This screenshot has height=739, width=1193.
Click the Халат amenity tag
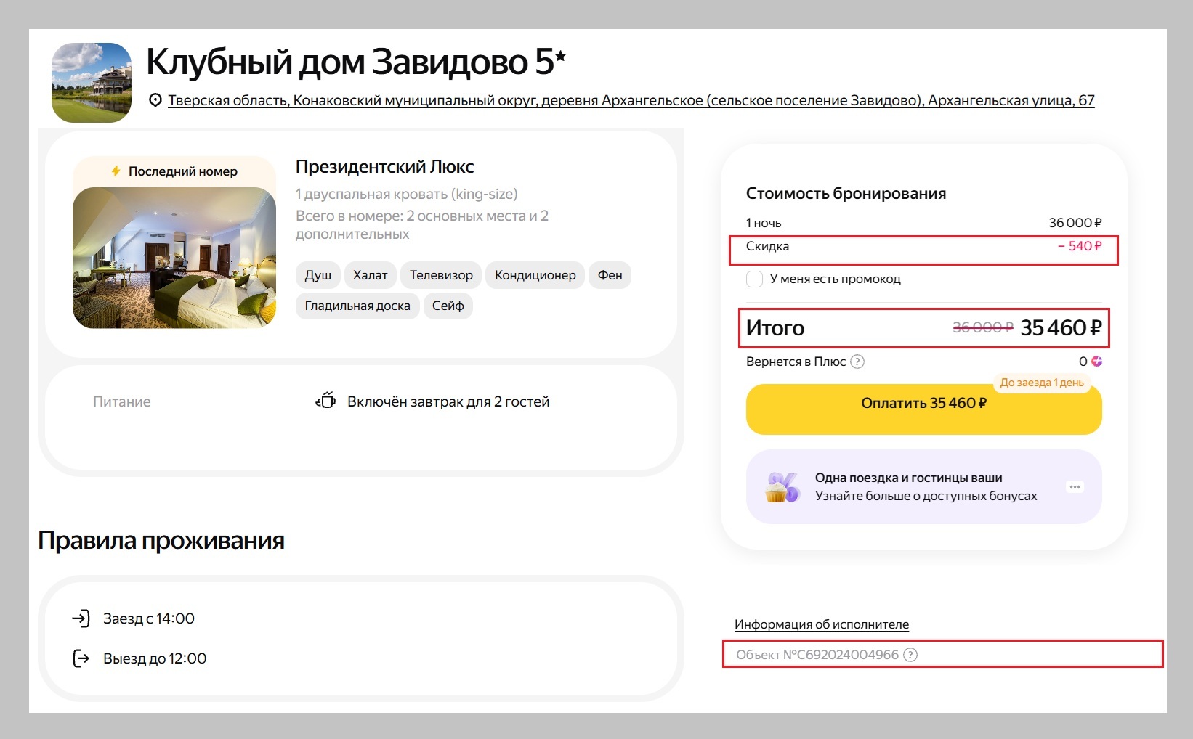point(370,275)
